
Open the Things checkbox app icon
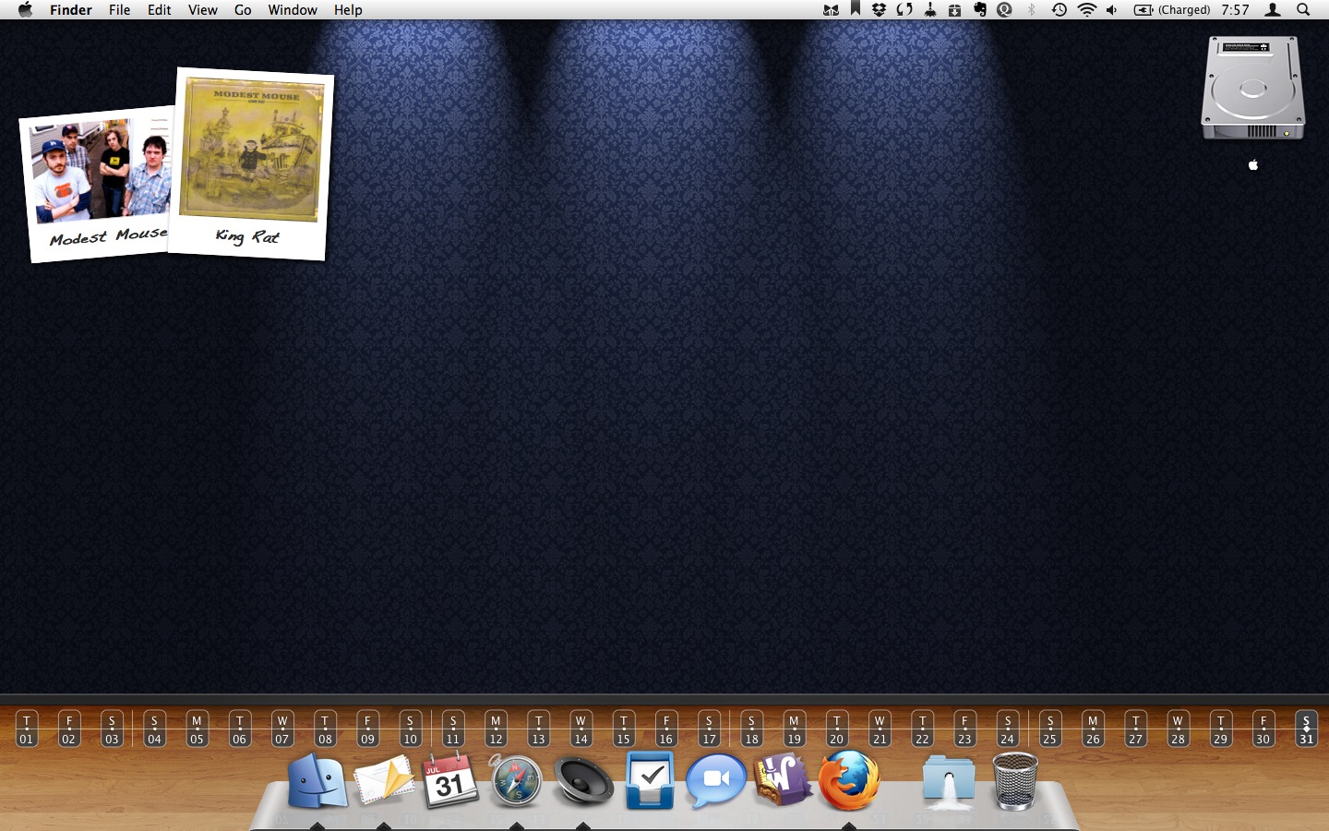[x=650, y=780]
